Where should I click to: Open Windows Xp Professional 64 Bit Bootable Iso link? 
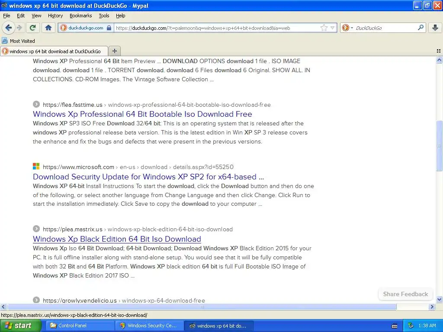tap(142, 114)
